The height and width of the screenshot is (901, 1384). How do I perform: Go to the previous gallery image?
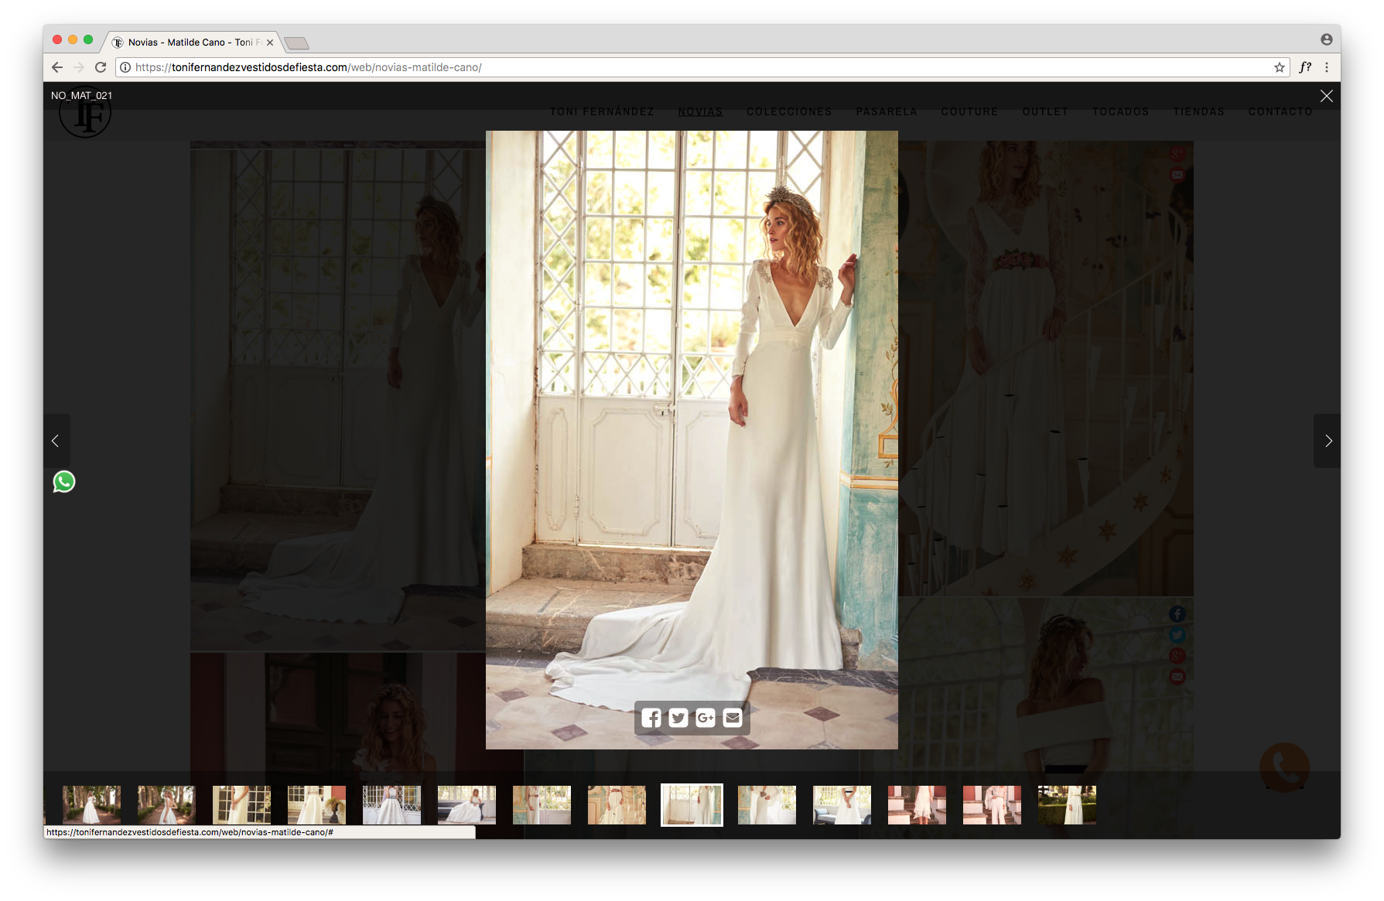pyautogui.click(x=56, y=441)
